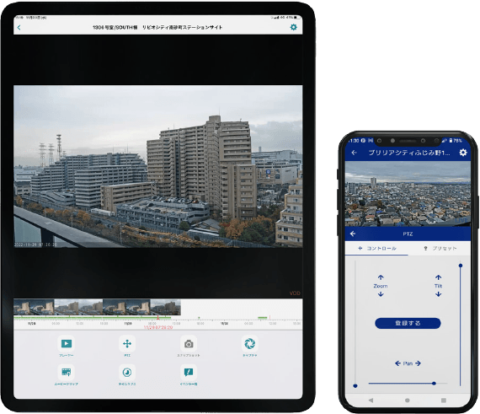Open the Player (プレーヤー) icon on tablet
The width and height of the screenshot is (480, 414).
tap(67, 343)
